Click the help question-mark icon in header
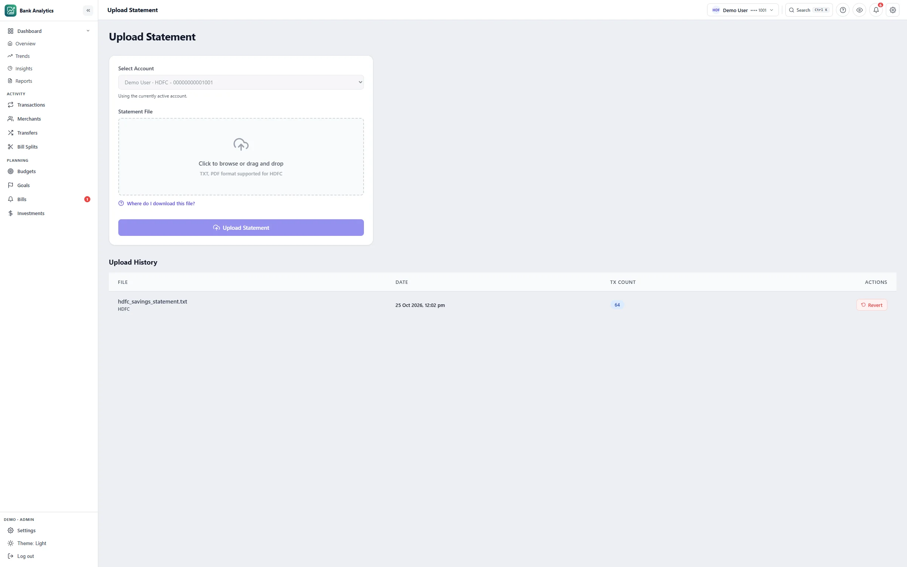The height and width of the screenshot is (567, 907). [843, 10]
